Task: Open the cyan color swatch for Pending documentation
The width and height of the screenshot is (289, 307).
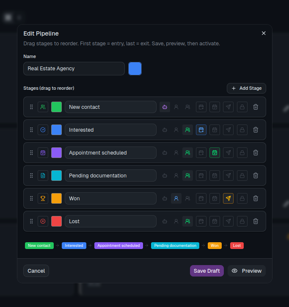Action: click(56, 176)
